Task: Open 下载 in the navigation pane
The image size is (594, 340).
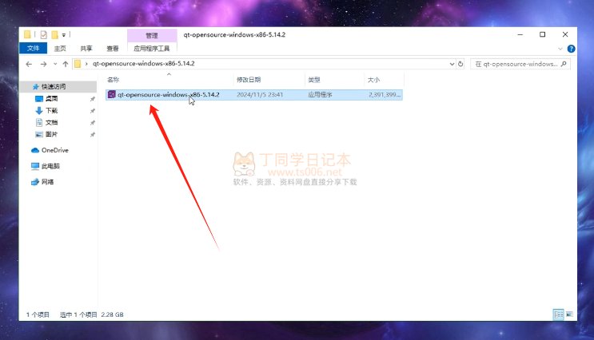Action: (51, 110)
